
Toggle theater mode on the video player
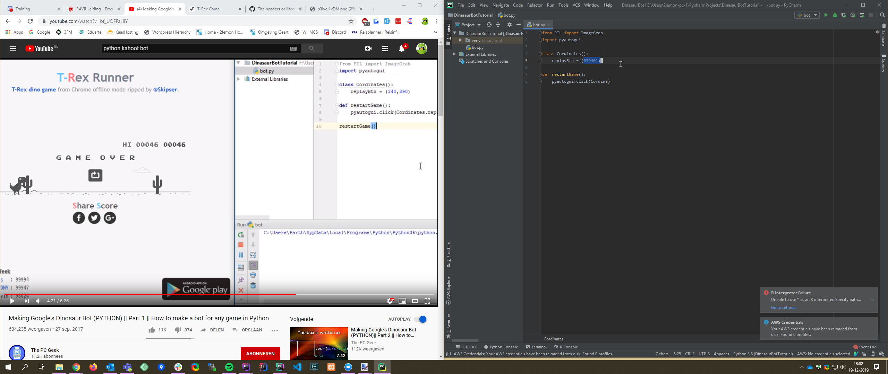pos(415,301)
